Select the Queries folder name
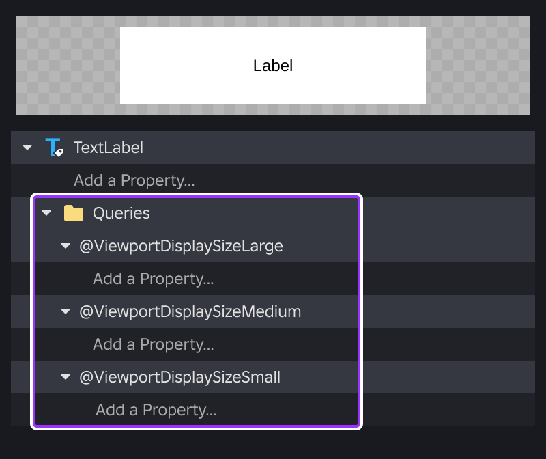 tap(121, 213)
